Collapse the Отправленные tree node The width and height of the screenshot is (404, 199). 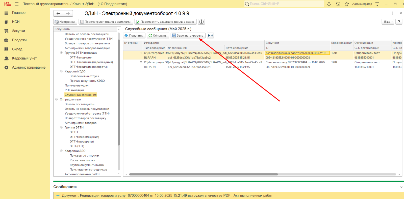coord(56,99)
